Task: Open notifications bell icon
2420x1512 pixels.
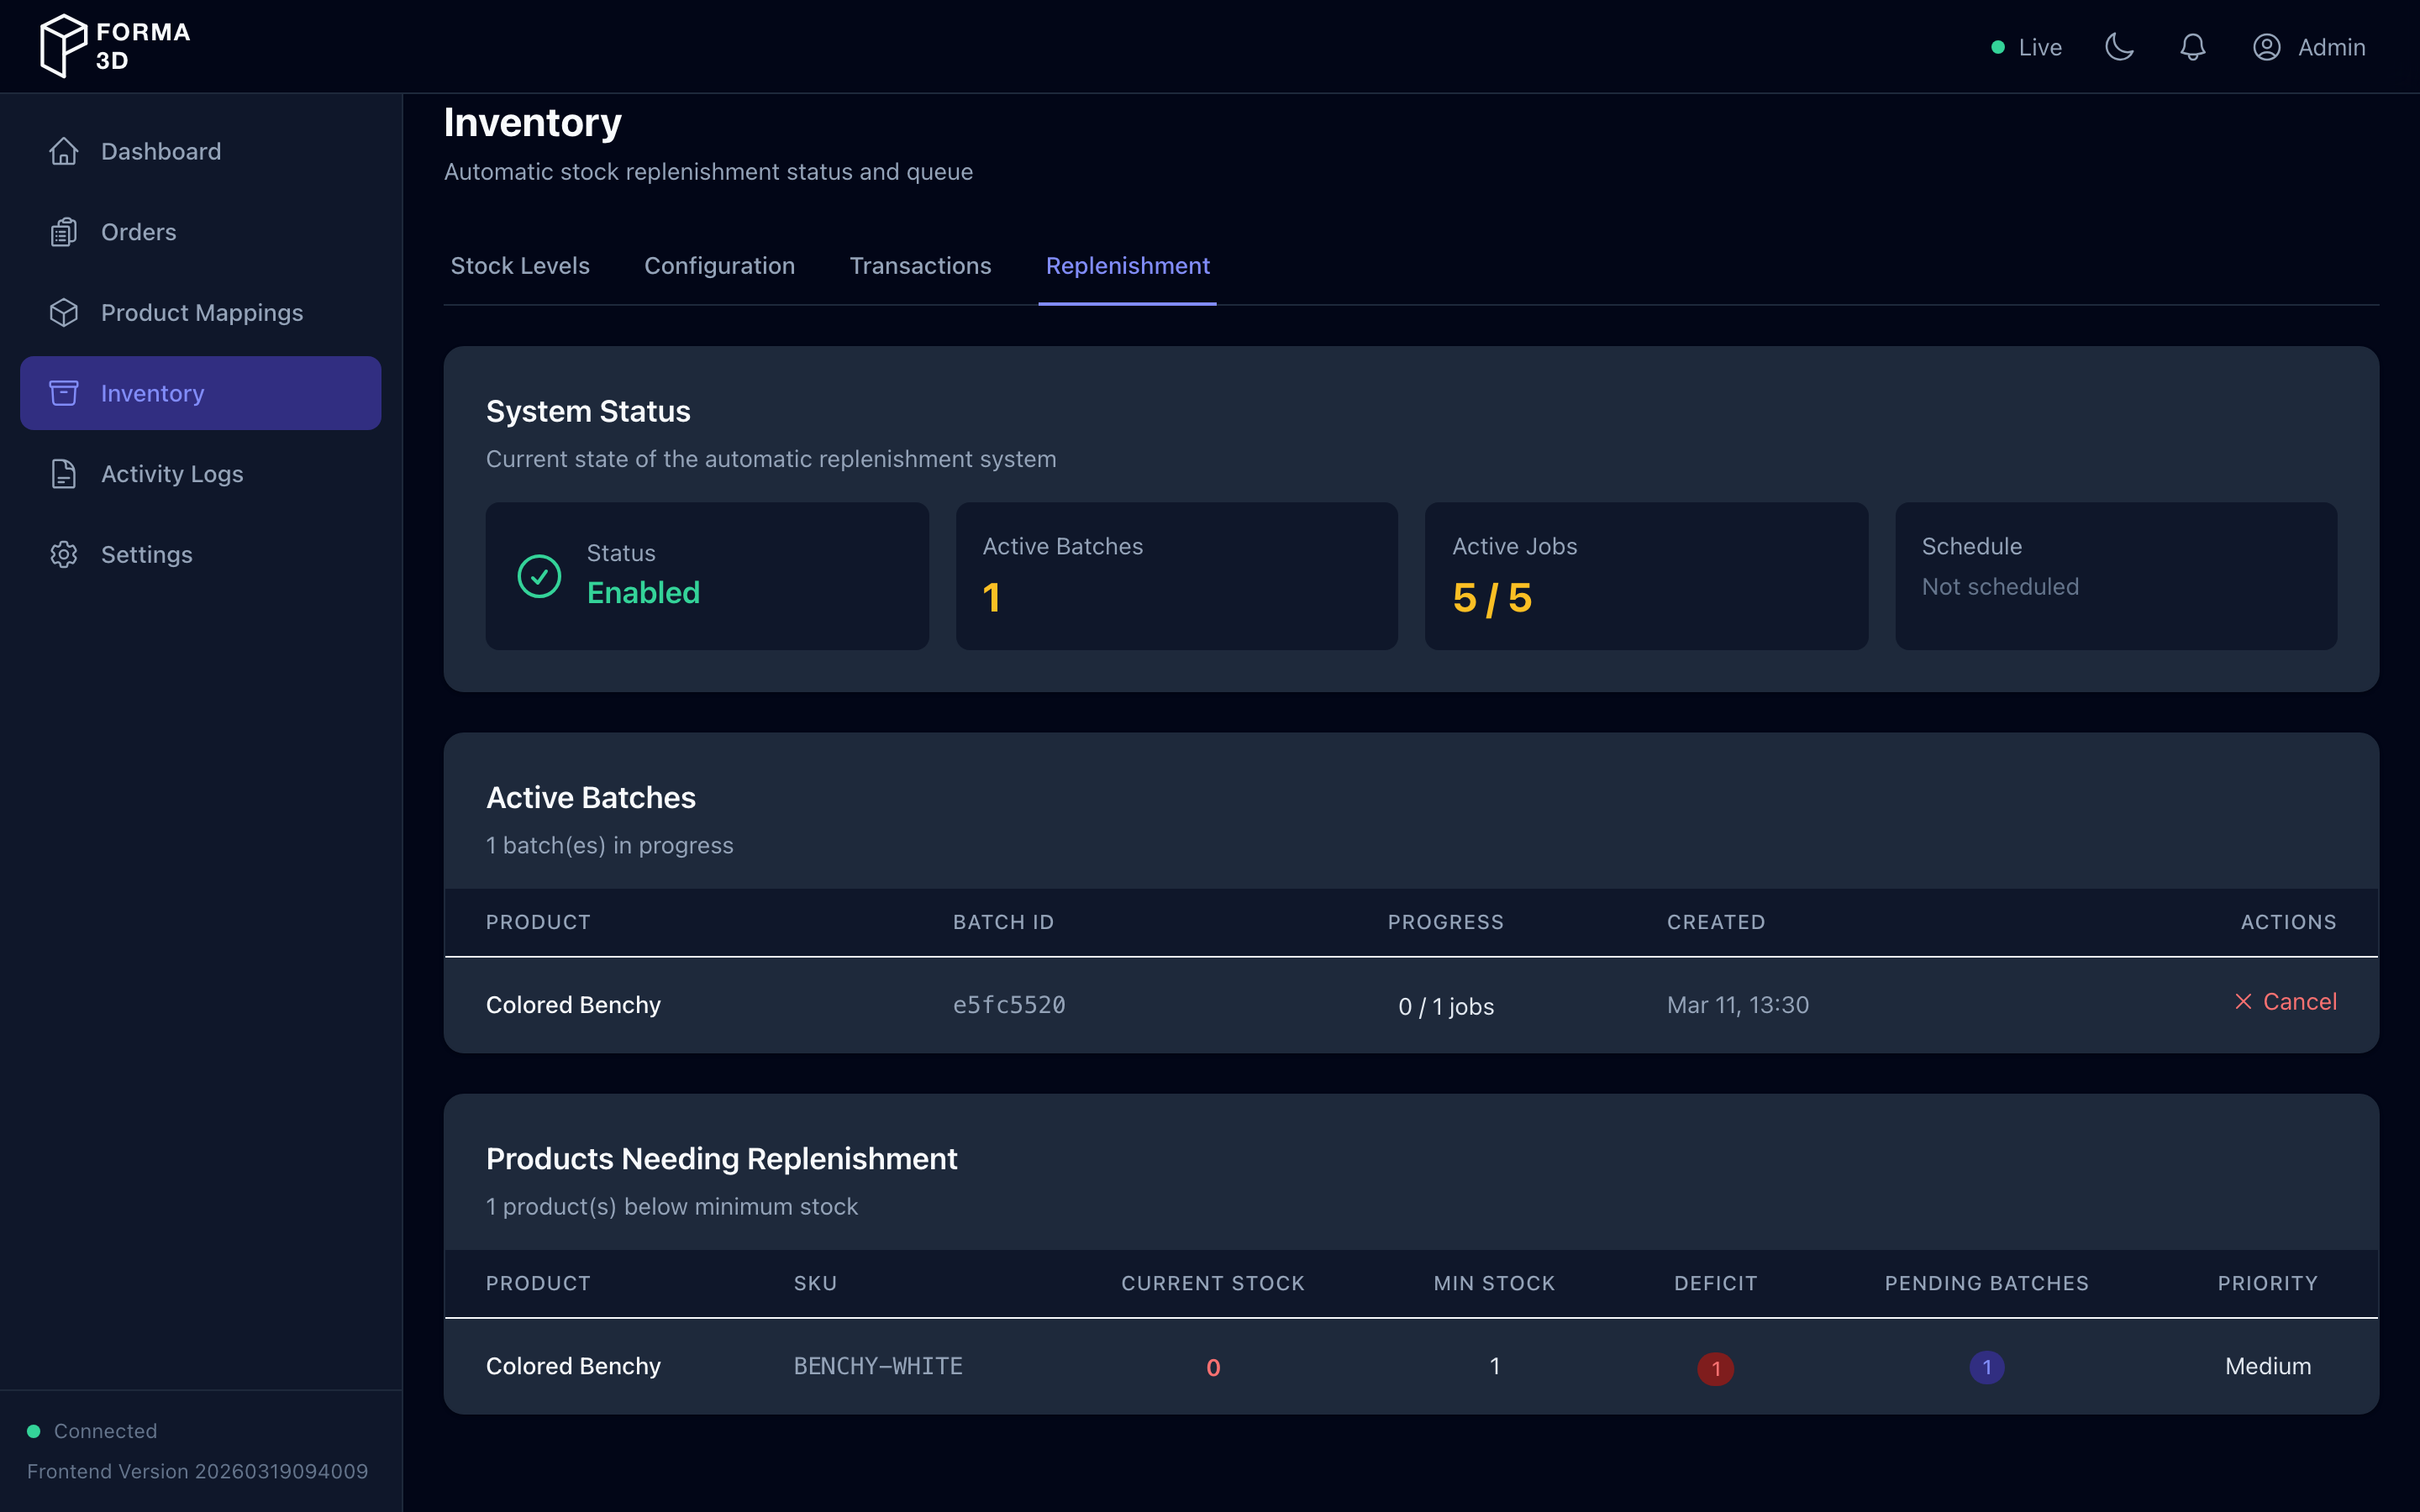Action: [2192, 47]
